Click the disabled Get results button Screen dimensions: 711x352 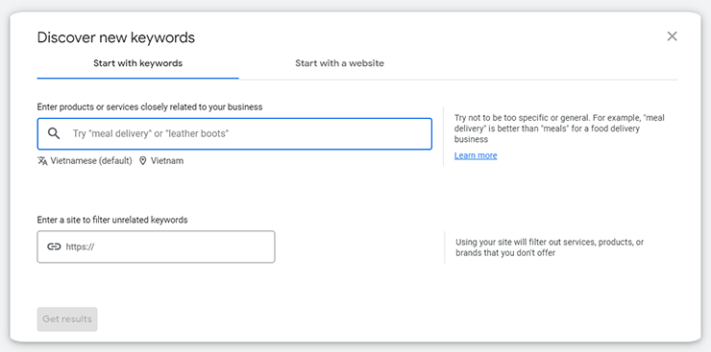point(67,319)
